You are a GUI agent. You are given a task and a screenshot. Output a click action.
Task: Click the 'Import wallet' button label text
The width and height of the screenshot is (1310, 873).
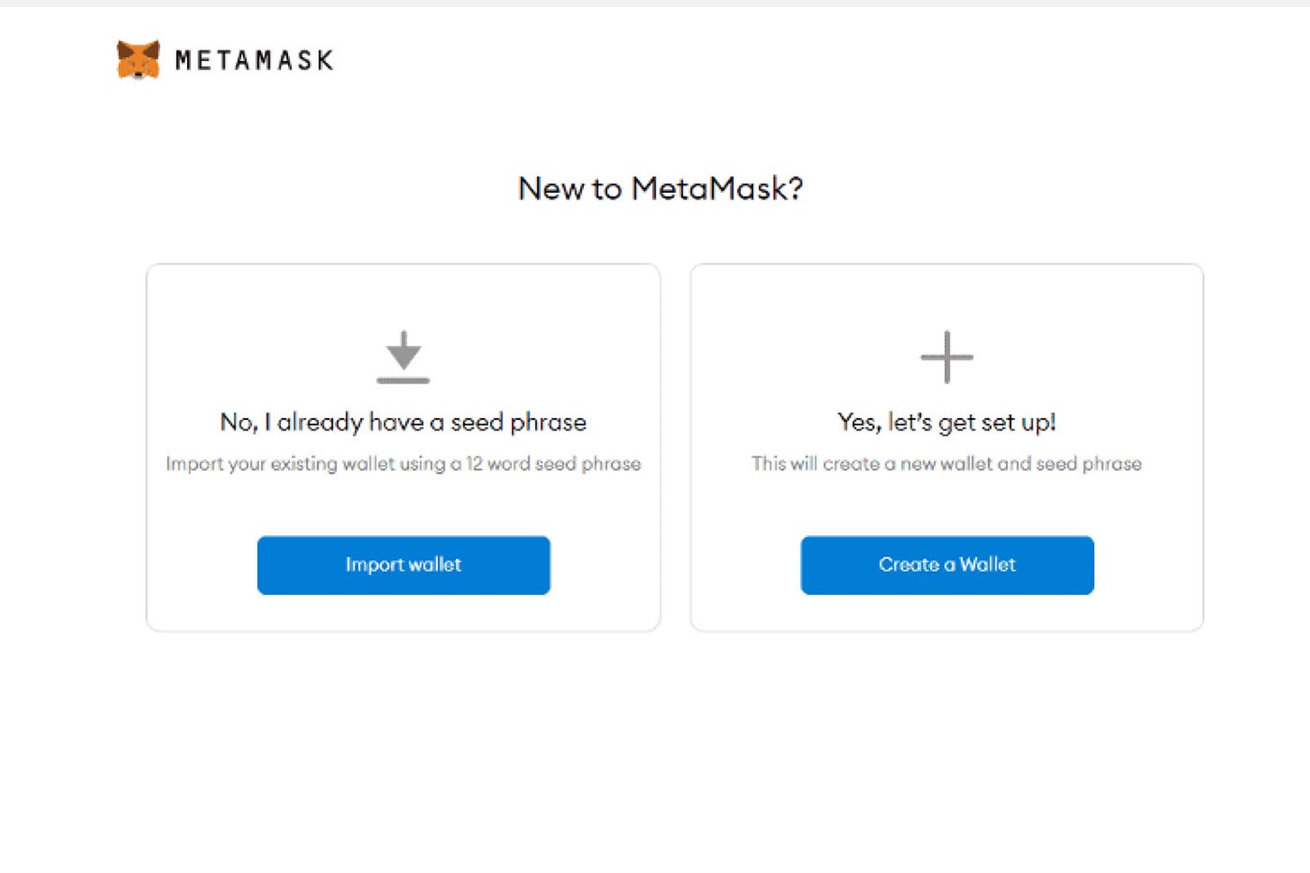403,564
